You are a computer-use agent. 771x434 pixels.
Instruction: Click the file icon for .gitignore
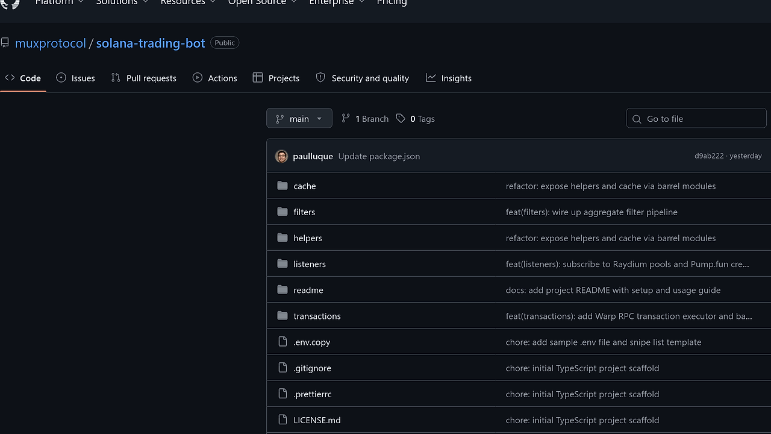click(x=282, y=368)
